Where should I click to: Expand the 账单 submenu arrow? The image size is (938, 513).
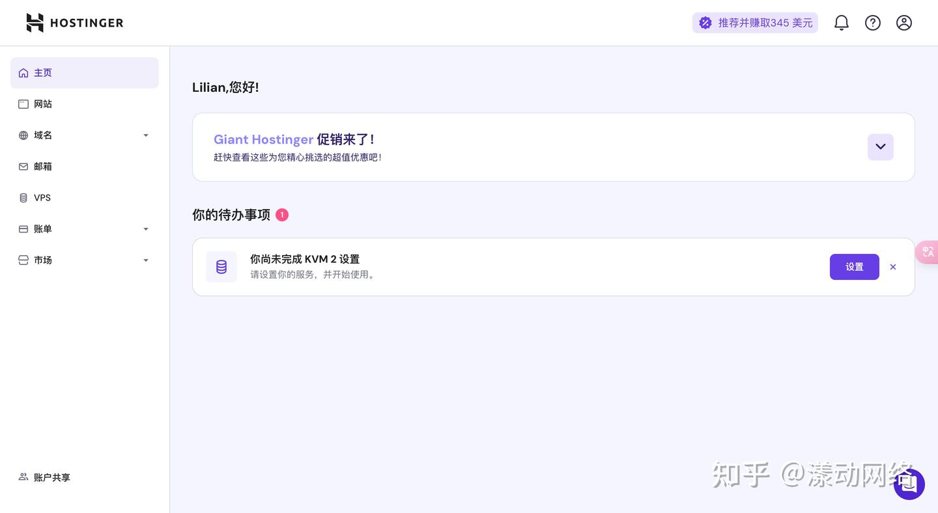[146, 229]
